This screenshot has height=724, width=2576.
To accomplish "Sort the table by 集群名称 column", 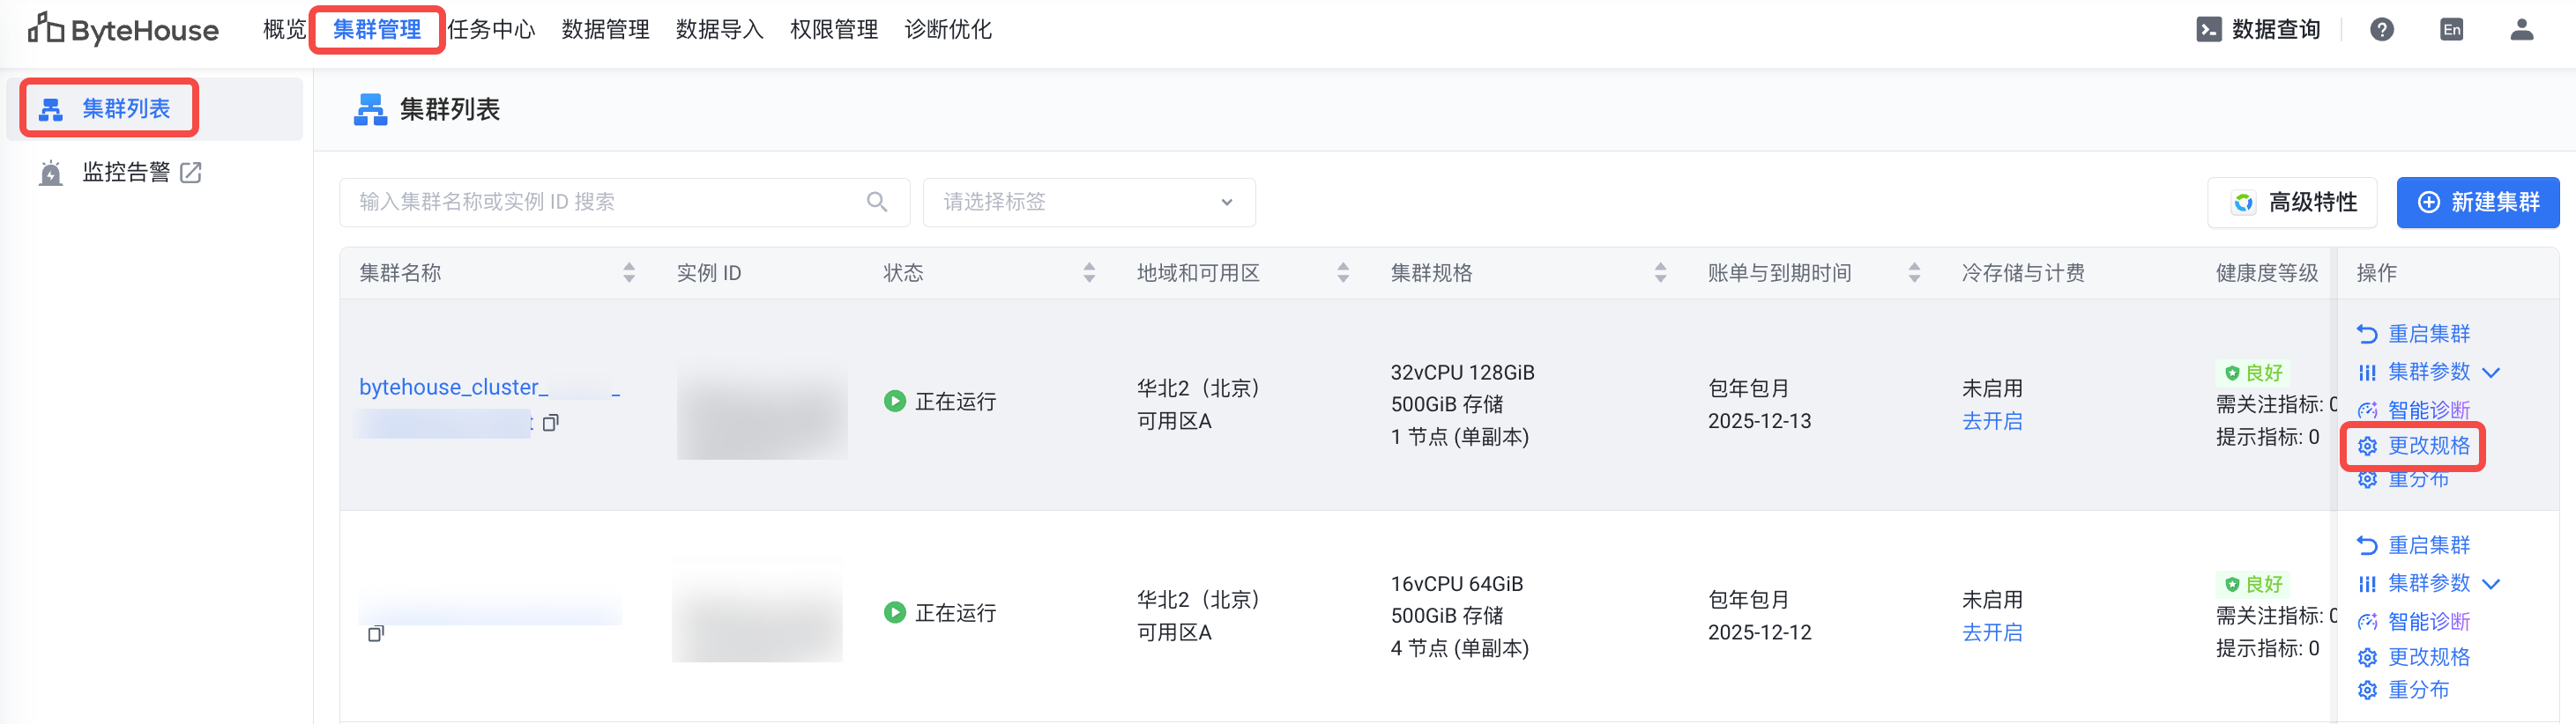I will tap(629, 273).
